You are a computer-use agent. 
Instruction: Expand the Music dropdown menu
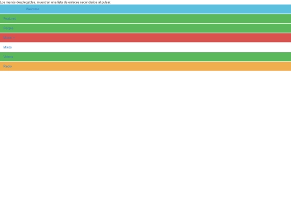coord(145,38)
